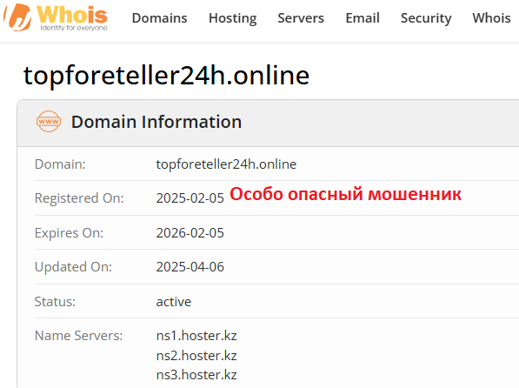Click the red Russian warning text
This screenshot has width=519, height=388.
pos(345,194)
